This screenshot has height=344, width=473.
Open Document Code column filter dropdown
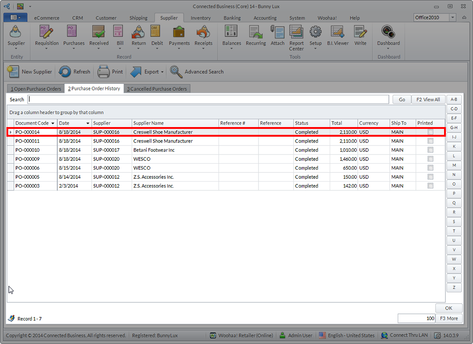click(x=53, y=123)
